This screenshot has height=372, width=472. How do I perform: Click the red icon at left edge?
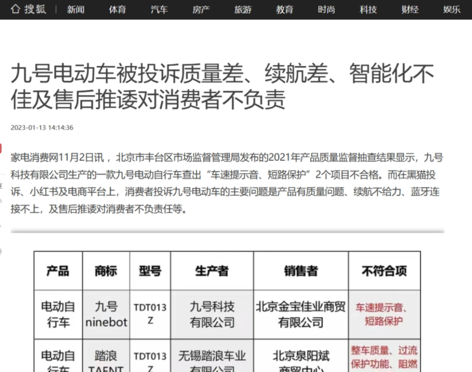1,148
